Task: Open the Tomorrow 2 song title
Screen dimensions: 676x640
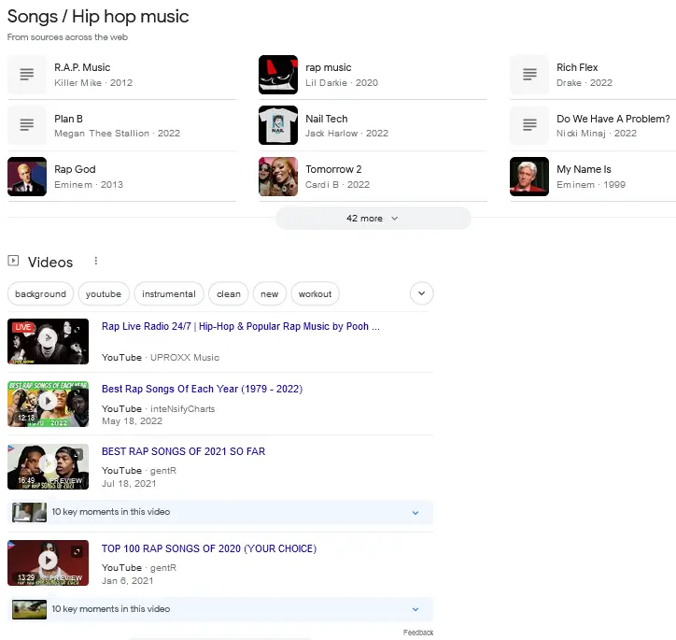Action: (333, 169)
